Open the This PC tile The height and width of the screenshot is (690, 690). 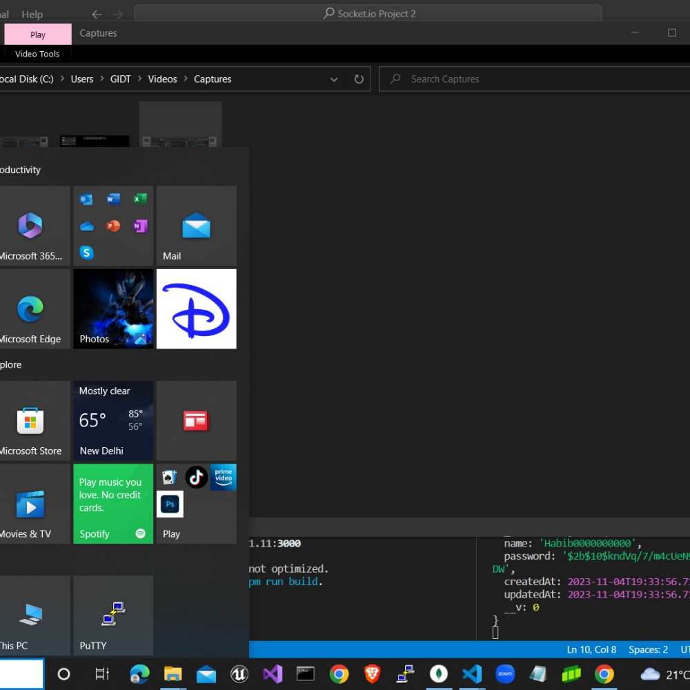point(34,615)
